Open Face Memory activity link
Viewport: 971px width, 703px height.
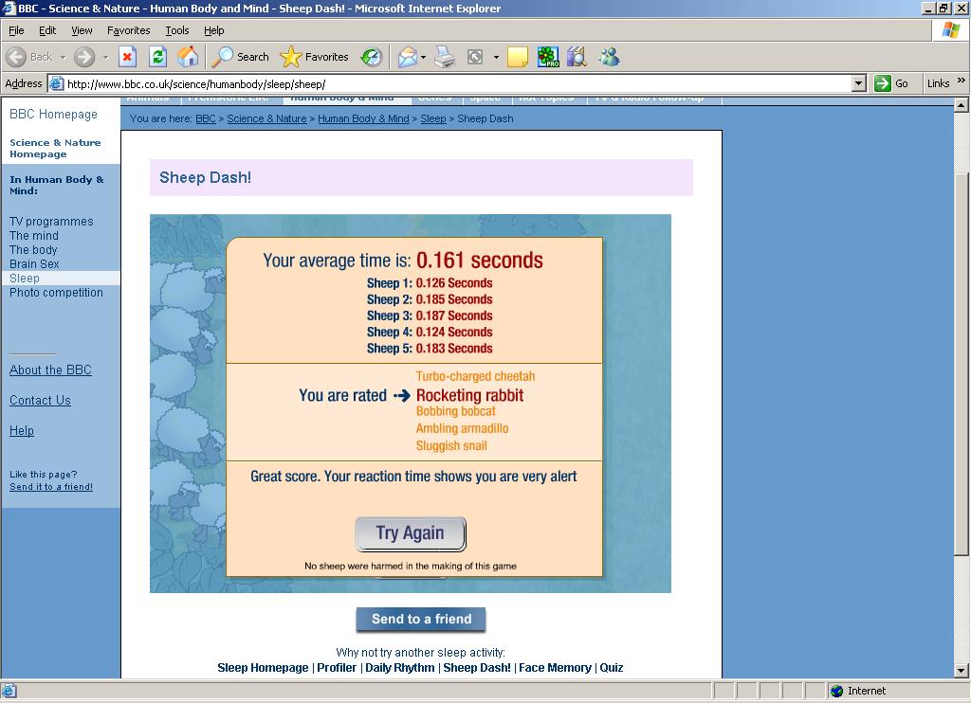pyautogui.click(x=555, y=668)
